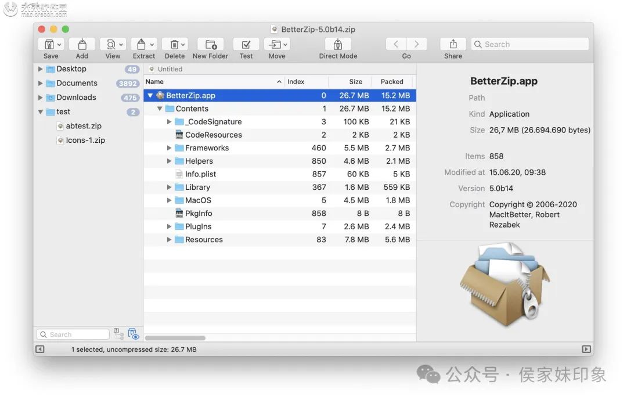Image resolution: width=627 pixels, height=400 pixels.
Task: Click the Delete trash icon
Action: pos(175,44)
